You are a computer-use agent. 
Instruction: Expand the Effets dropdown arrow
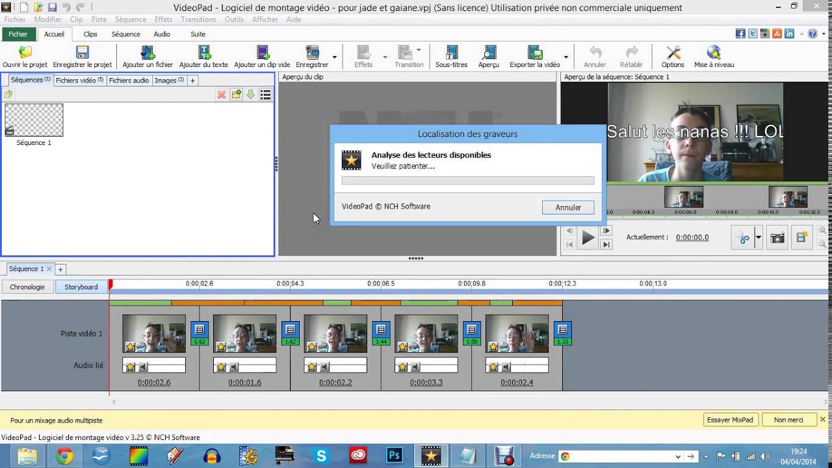coord(385,57)
